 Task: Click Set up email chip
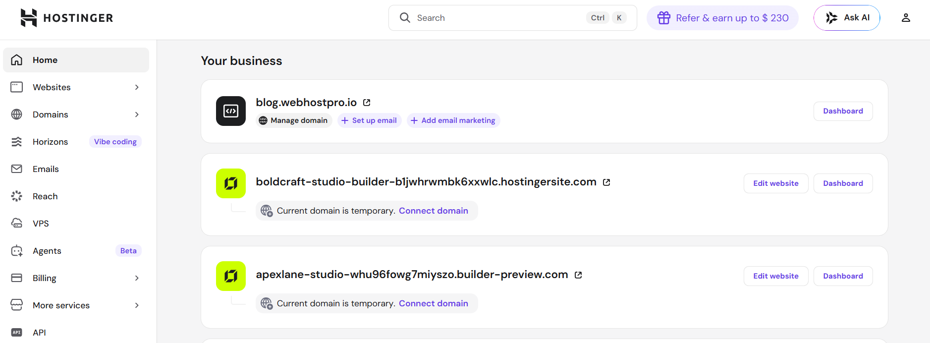point(369,120)
